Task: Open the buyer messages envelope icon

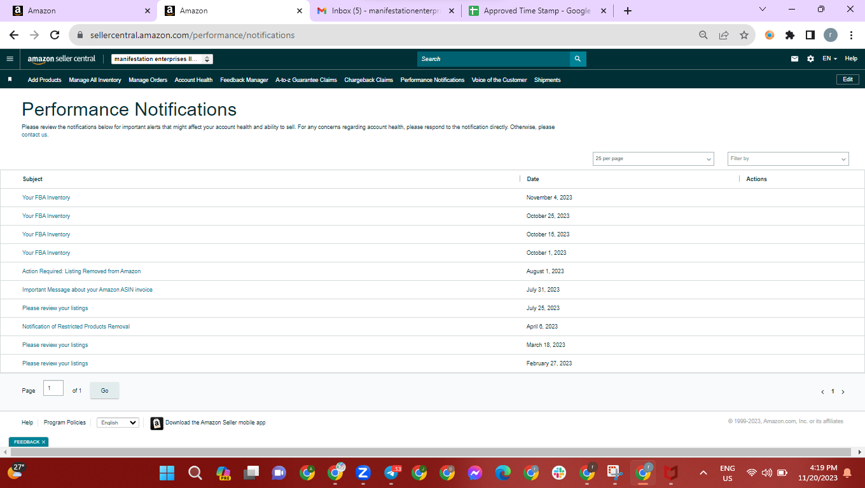Action: click(794, 59)
